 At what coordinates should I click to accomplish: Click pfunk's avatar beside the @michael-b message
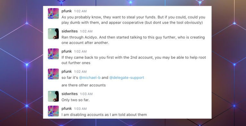click(x=53, y=74)
